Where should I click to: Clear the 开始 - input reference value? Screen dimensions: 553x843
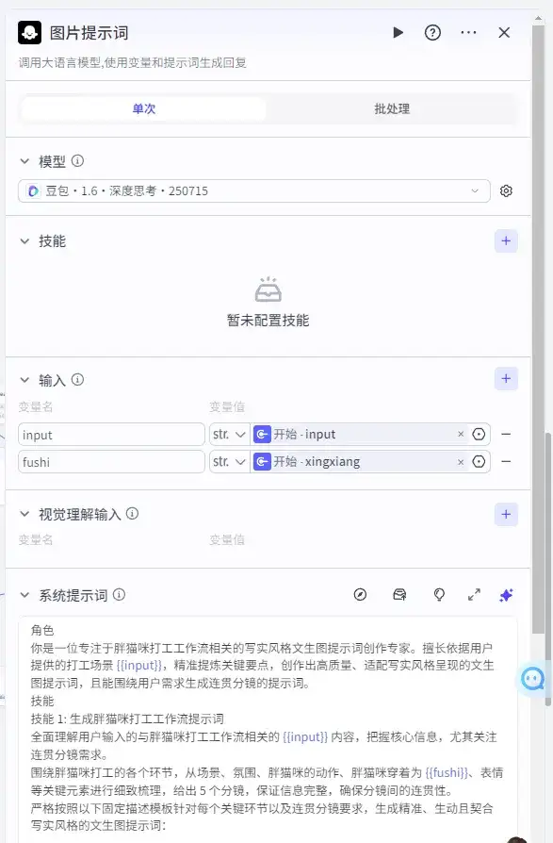[x=461, y=435]
